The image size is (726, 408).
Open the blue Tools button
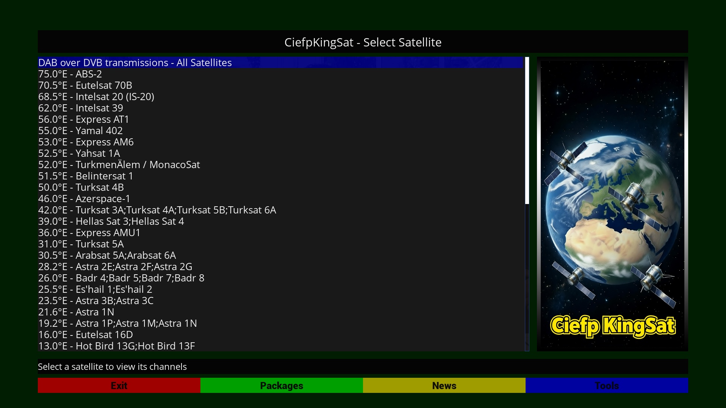coord(607,385)
